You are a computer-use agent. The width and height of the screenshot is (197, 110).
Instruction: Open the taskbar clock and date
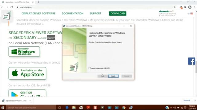192,108
